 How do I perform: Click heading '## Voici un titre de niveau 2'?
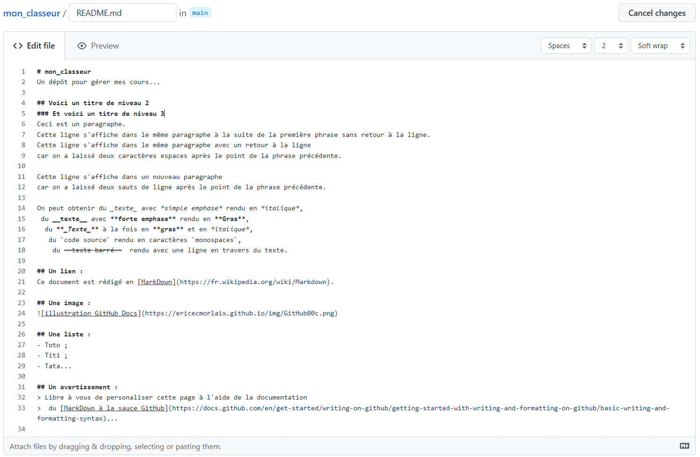pos(93,103)
